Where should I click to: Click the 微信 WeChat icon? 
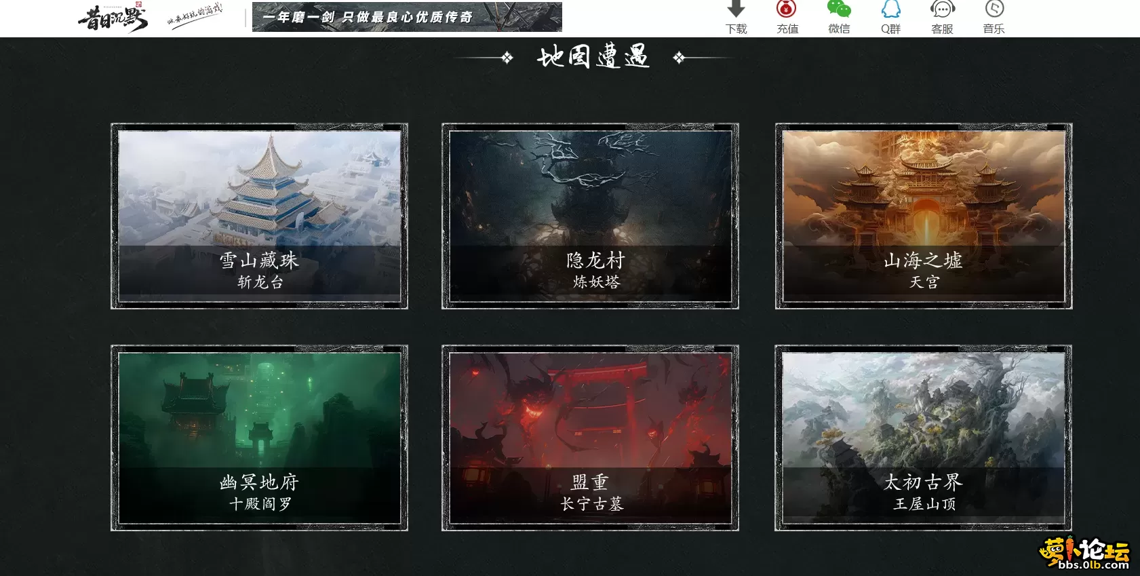pyautogui.click(x=839, y=9)
